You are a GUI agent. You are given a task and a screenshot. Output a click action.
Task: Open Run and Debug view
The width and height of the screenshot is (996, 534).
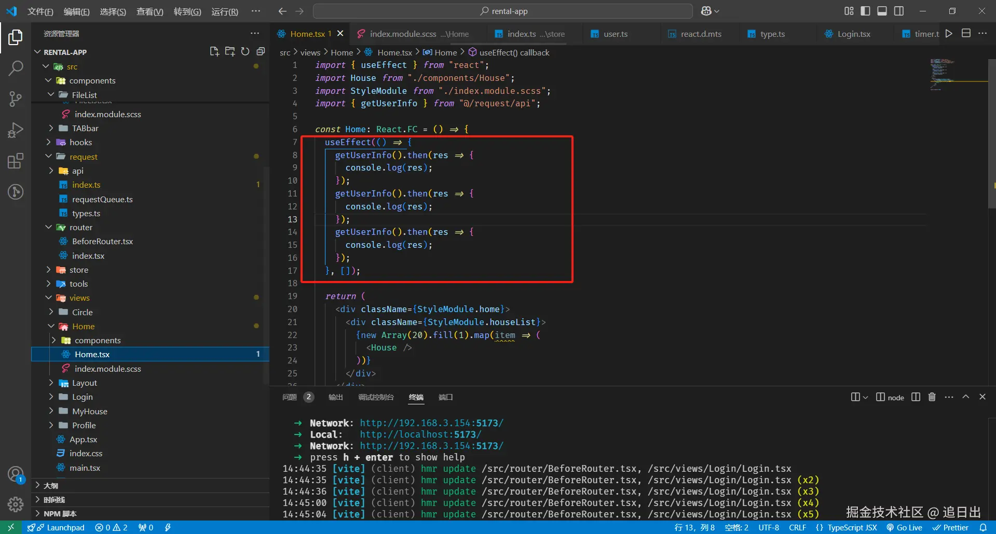coord(16,130)
